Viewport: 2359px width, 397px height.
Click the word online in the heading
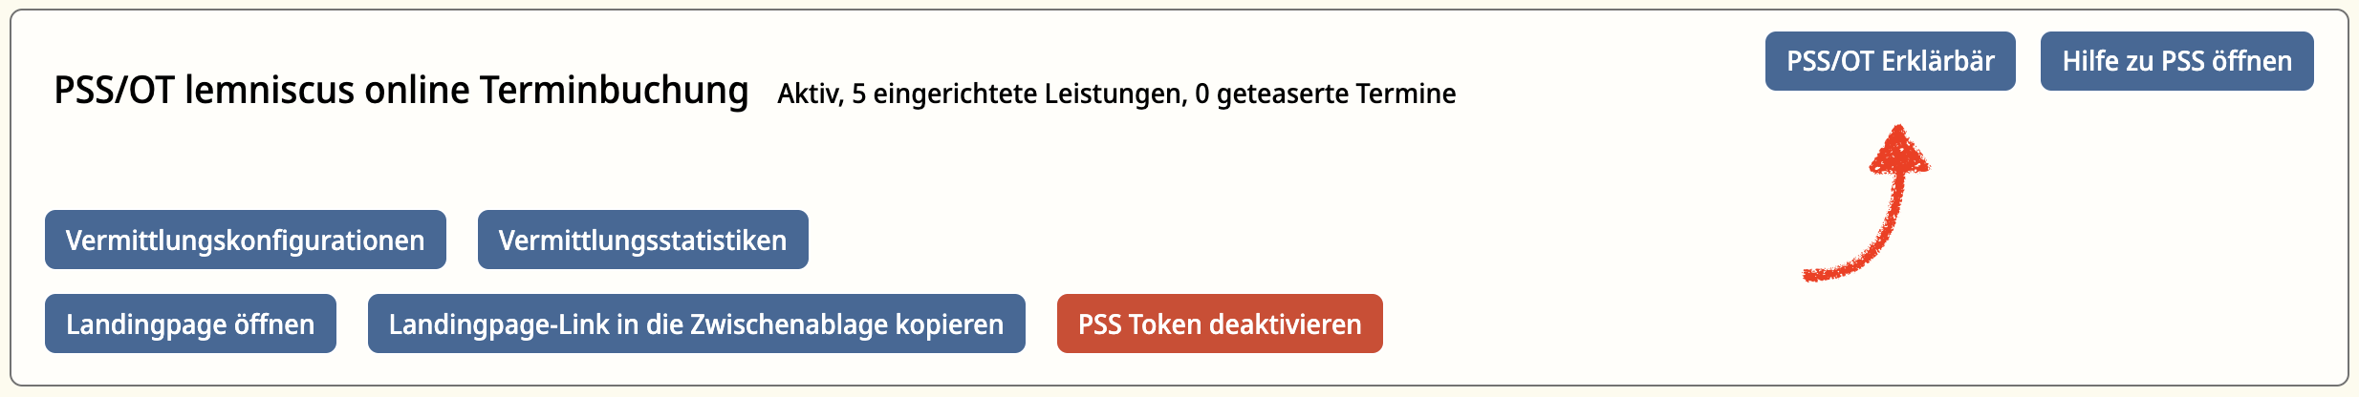point(418,92)
